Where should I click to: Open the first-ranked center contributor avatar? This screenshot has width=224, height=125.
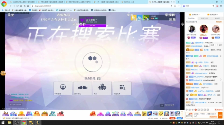pyautogui.click(x=203, y=29)
